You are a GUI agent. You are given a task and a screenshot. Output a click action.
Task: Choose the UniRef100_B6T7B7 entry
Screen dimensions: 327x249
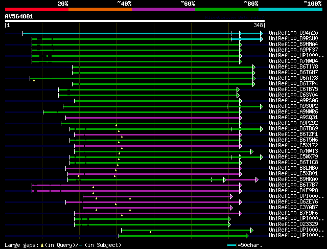293,185
